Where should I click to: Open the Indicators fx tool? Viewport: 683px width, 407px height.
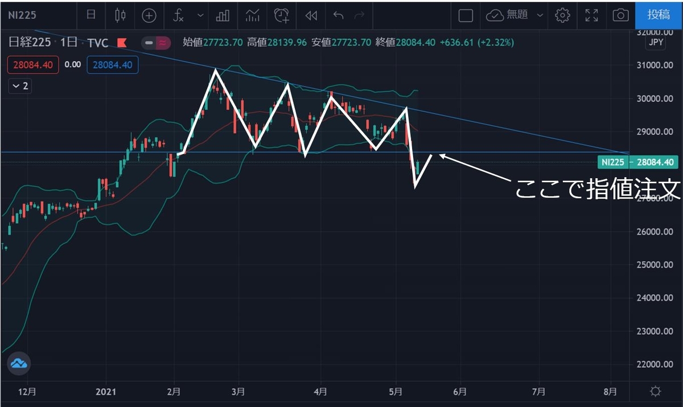pos(178,15)
